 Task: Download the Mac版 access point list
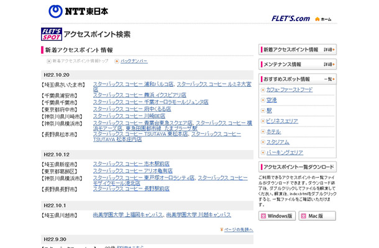pos(317,216)
